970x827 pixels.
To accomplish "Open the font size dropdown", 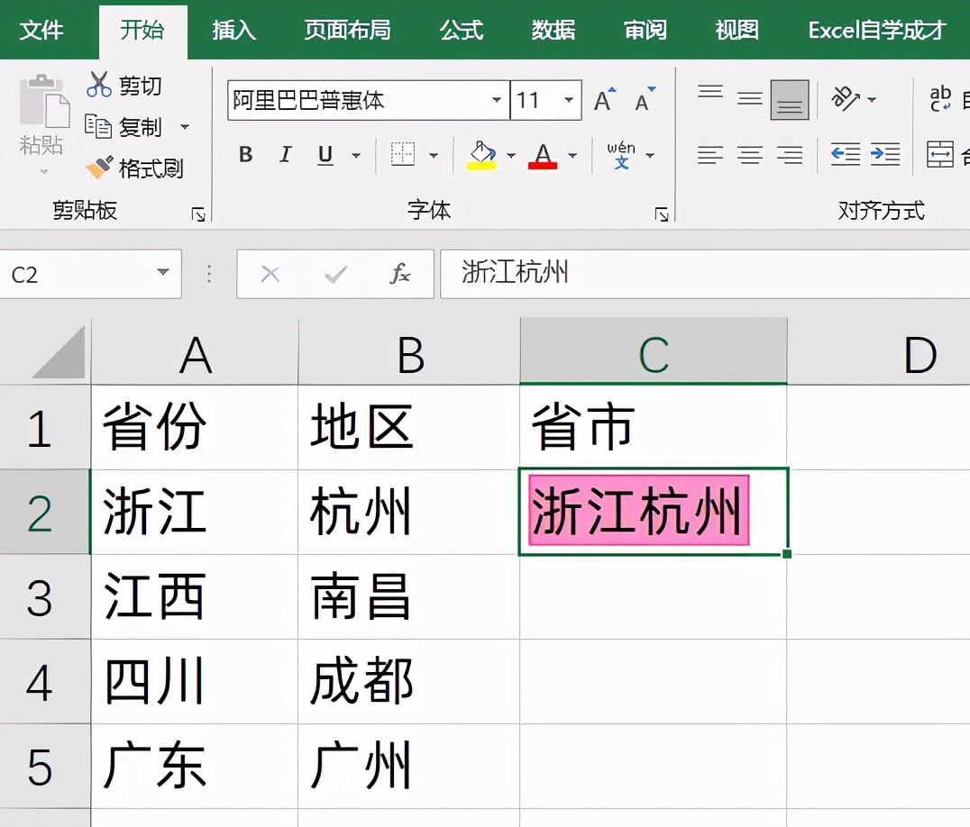I will coord(569,99).
